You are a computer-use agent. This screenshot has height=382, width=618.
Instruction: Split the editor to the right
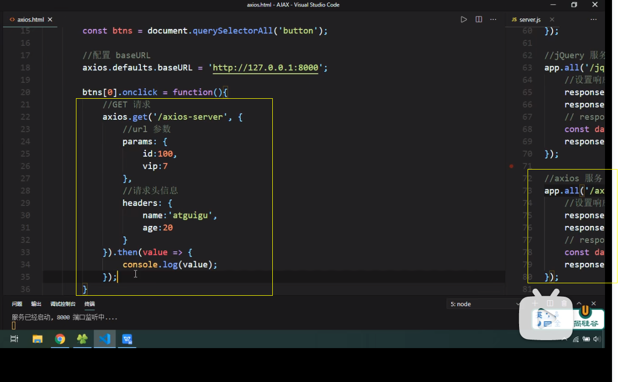click(479, 19)
